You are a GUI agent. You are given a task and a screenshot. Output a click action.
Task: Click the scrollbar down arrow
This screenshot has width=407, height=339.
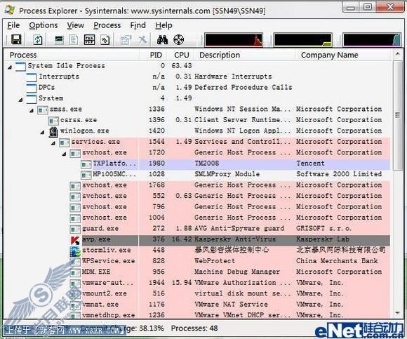pos(397,313)
